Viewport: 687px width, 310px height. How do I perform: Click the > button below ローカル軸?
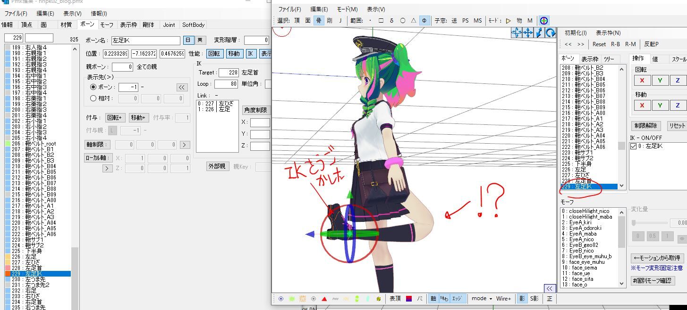tap(107, 168)
